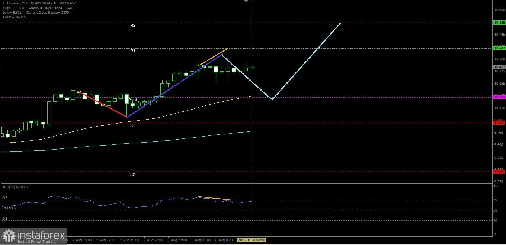Viewport: 506px width, 245px height.
Task: Click the Uniswap,M30 symbol title
Action: point(17,3)
